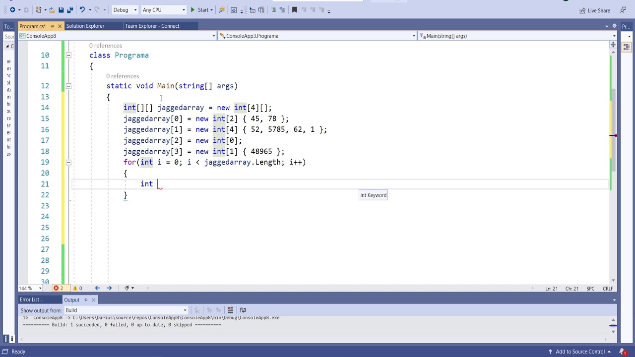Click the warnings indicator showing 0
635x357 pixels.
(77, 288)
